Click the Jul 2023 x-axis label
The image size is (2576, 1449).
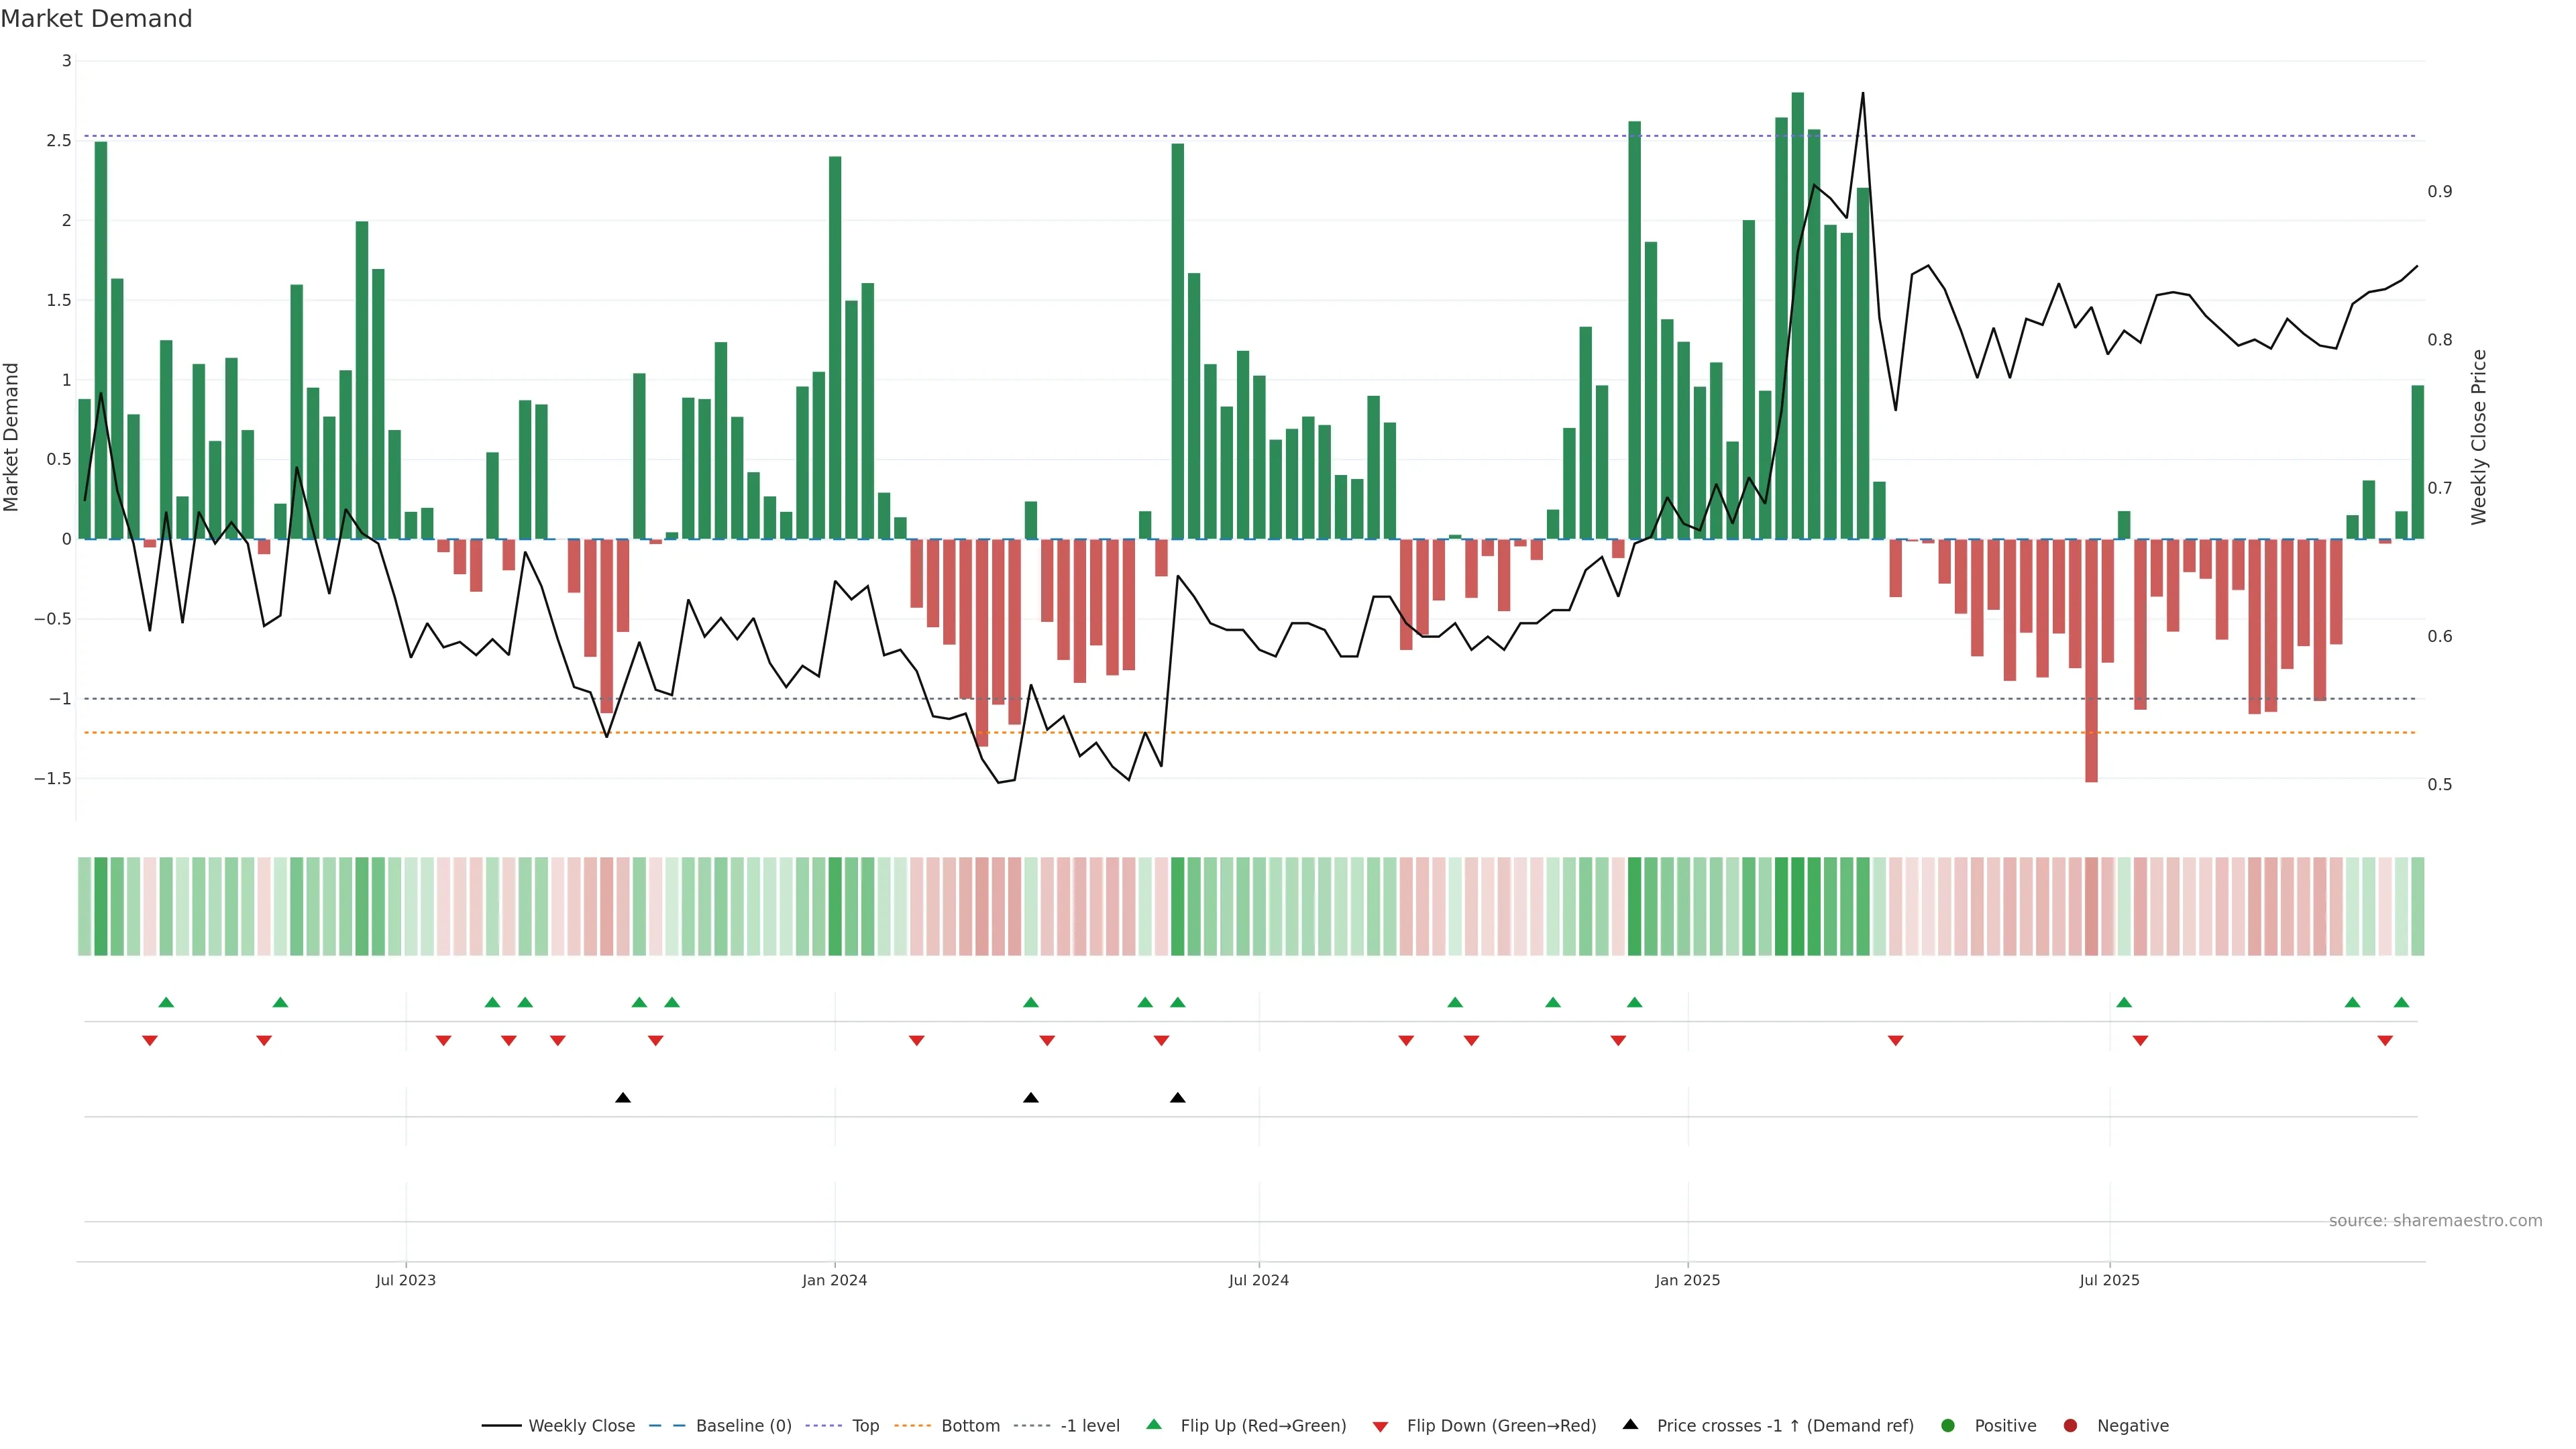(405, 1280)
